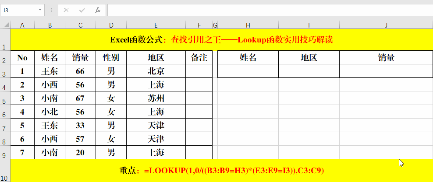433x182 pixels.
Task: Select active cell J3 under 销量
Action: pyautogui.click(x=386, y=71)
